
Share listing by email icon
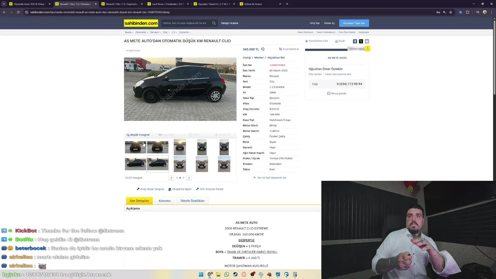pos(367,41)
